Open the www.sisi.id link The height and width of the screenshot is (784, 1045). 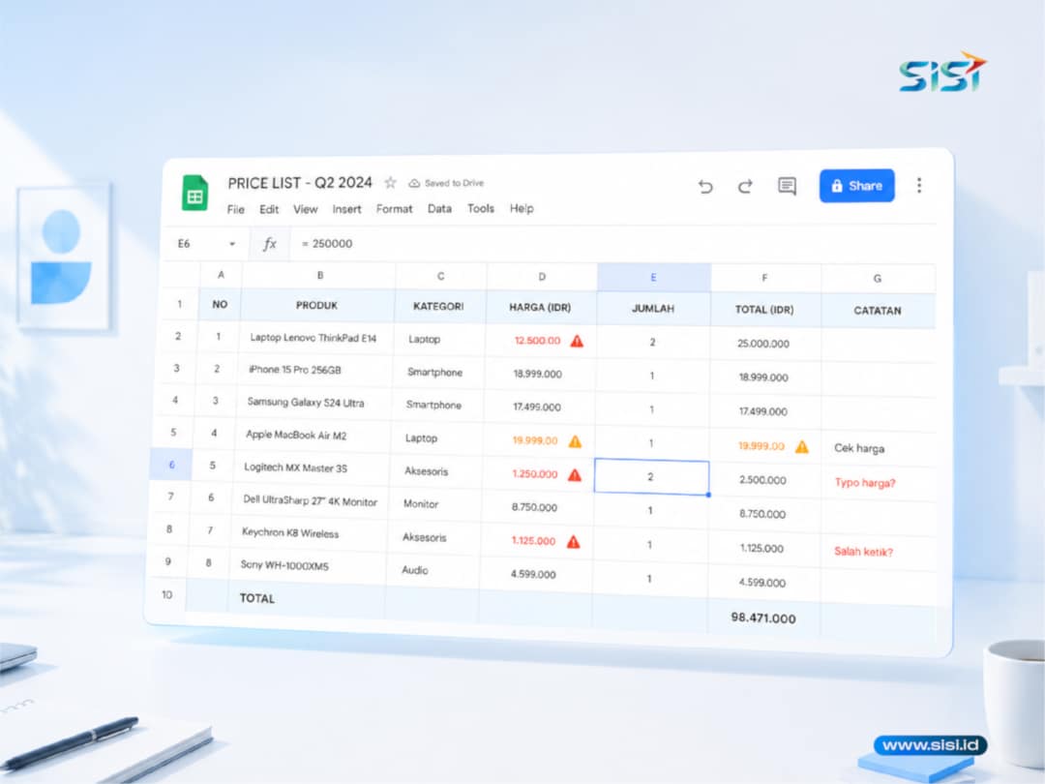click(x=931, y=745)
